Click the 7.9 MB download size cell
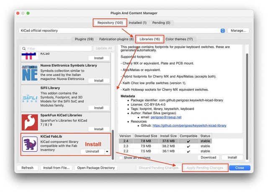The height and width of the screenshot is (192, 268). point(146,146)
